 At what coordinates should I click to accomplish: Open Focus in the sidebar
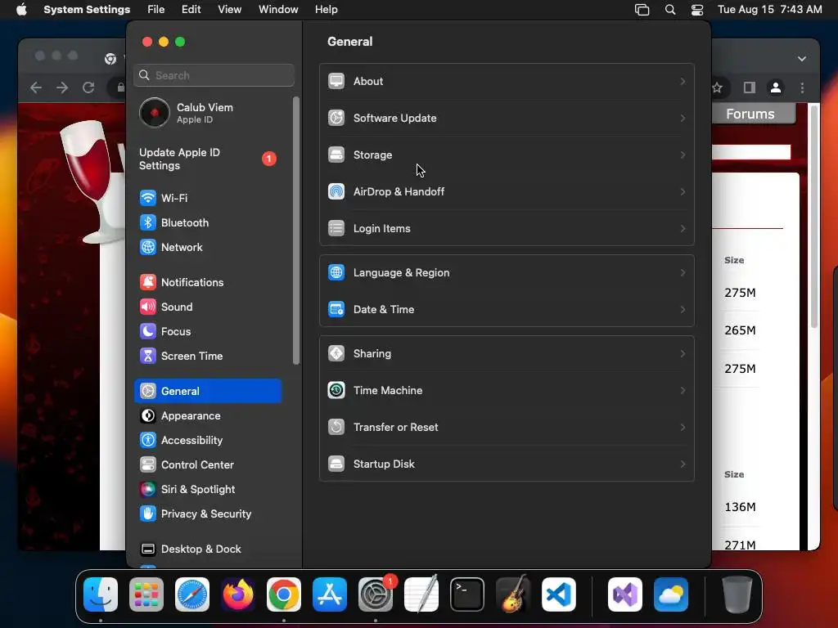point(208,332)
